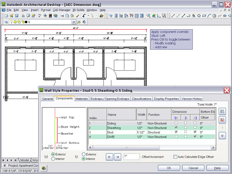Copy to clipboard using the copy icon
The width and height of the screenshot is (232, 174).
coord(67,16)
